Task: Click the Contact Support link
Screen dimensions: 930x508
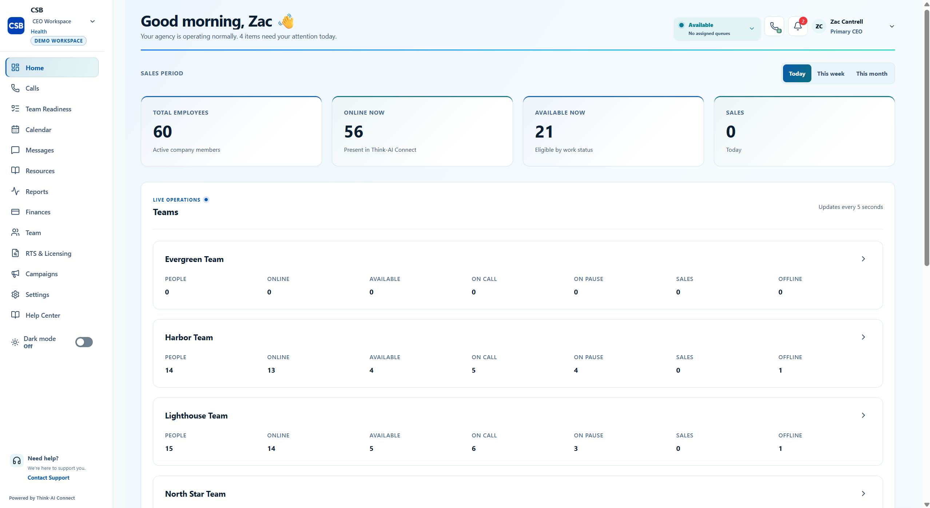Action: pos(48,477)
